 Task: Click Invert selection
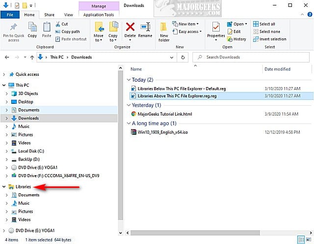269,39
